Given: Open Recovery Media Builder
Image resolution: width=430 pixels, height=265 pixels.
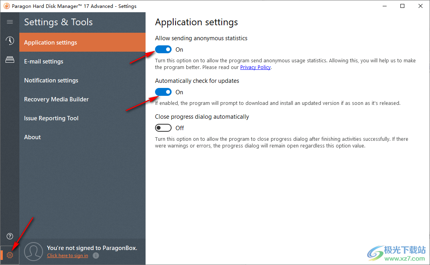Looking at the screenshot, I should pyautogui.click(x=82, y=99).
